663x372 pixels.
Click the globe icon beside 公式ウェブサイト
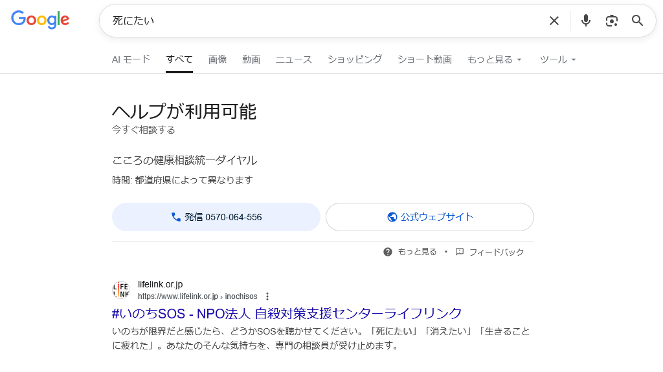pos(392,217)
